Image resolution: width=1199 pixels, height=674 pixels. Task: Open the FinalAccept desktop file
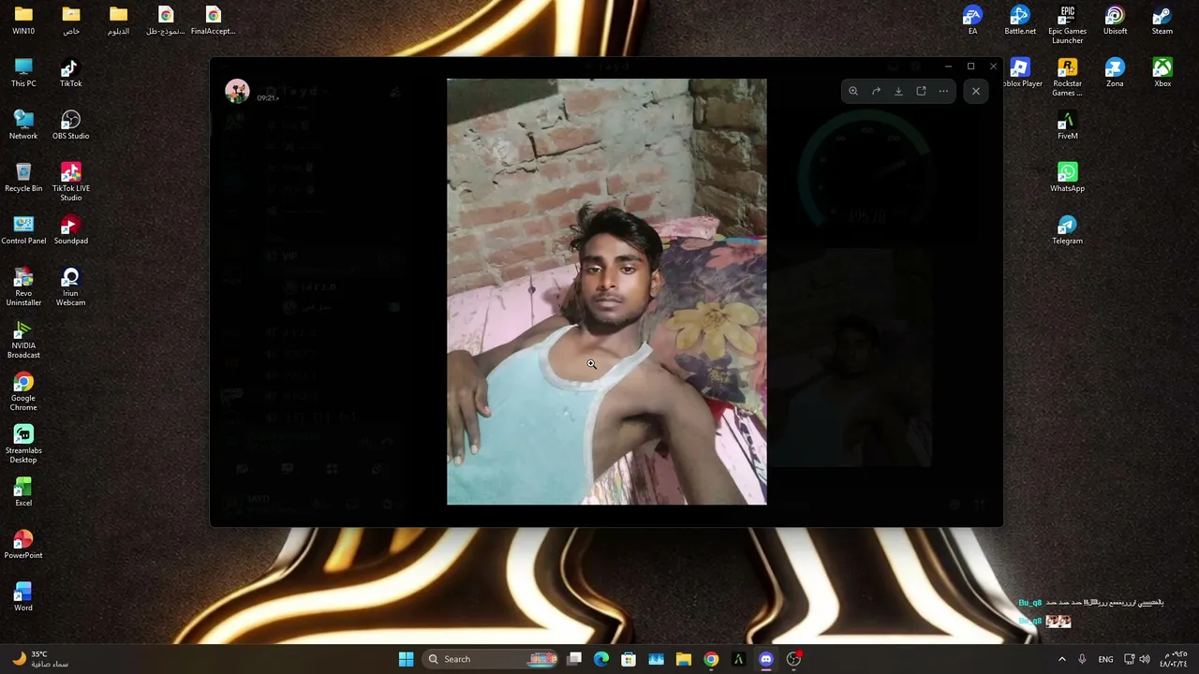[214, 21]
